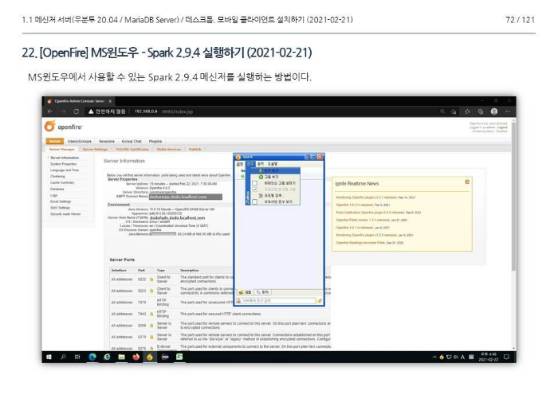558x418 pixels.
Task: Open Cache Summary in sidebar
Action: pos(62,182)
